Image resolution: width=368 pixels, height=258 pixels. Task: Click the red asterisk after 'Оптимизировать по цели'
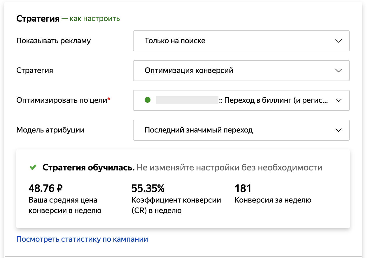coord(109,100)
